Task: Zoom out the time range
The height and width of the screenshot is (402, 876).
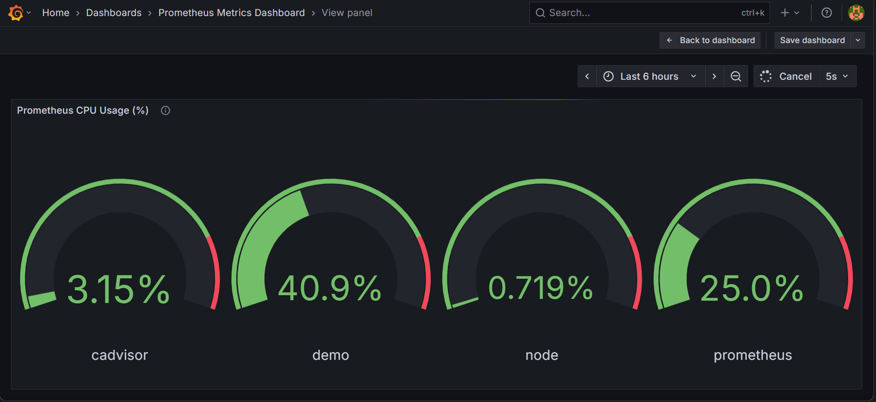Action: click(x=736, y=77)
